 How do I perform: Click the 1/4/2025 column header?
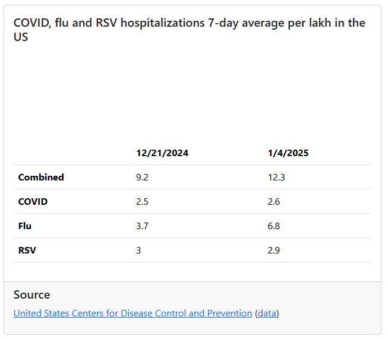click(288, 153)
